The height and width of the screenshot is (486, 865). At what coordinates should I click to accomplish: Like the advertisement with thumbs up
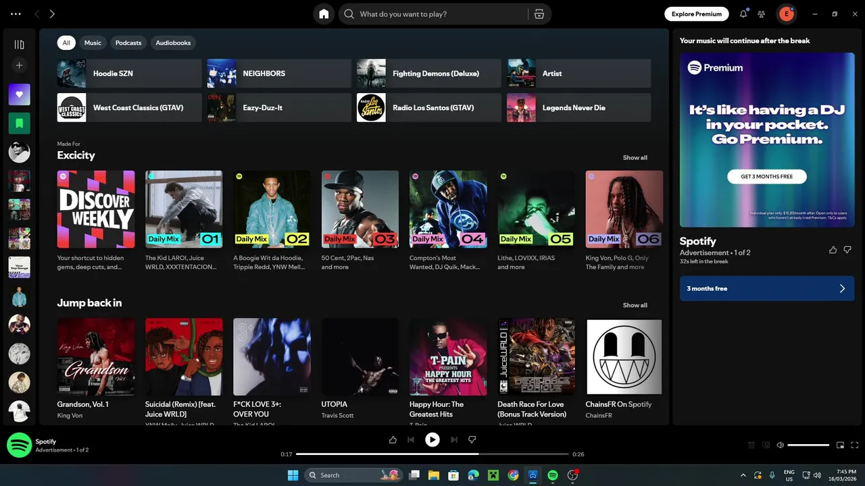click(833, 250)
